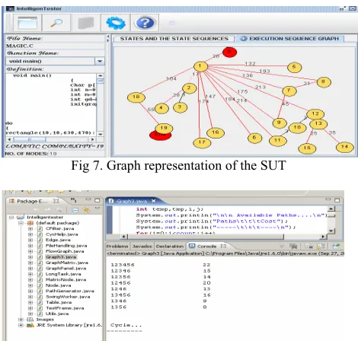Image resolution: width=358 pixels, height=341 pixels.
Task: Open the Javadoc tab
Action: point(142,246)
